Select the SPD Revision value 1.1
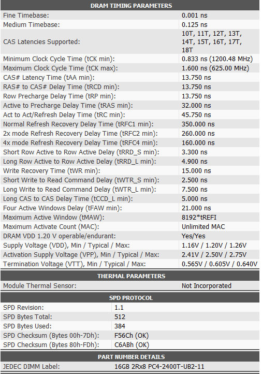262x374 pixels. coord(119,308)
